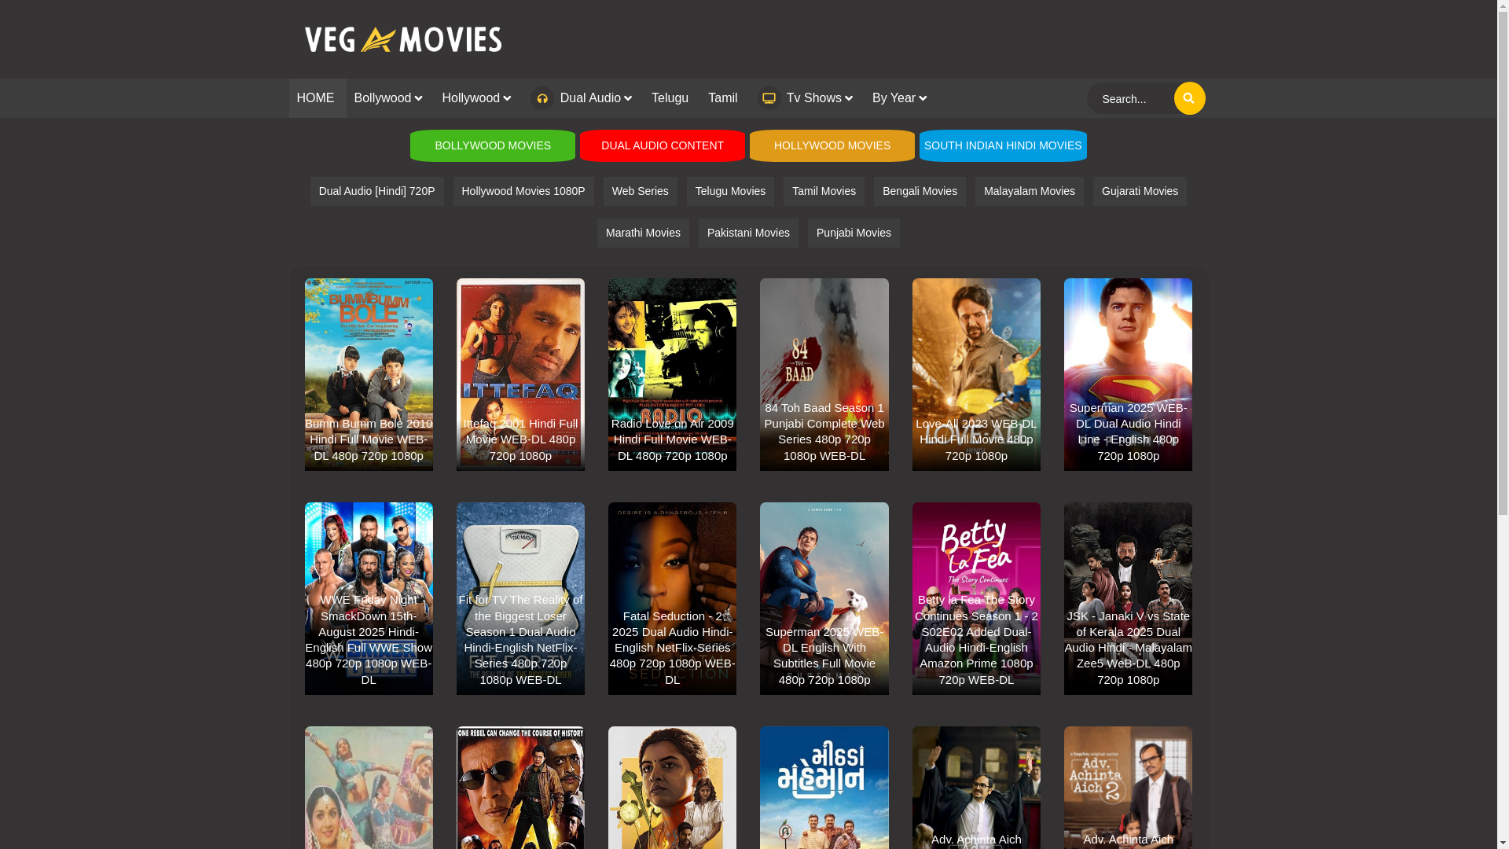
Task: Open the 'One Rebel Can Change' movie poster
Action: pyautogui.click(x=520, y=788)
